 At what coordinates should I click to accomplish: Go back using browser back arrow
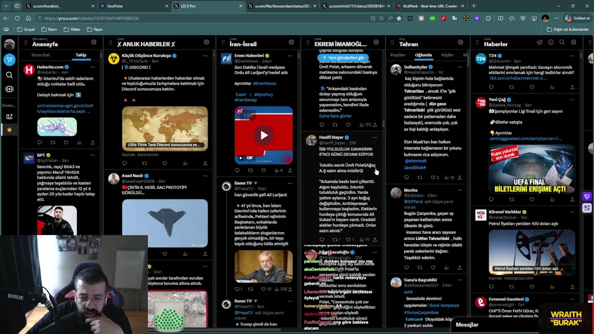(x=6, y=18)
